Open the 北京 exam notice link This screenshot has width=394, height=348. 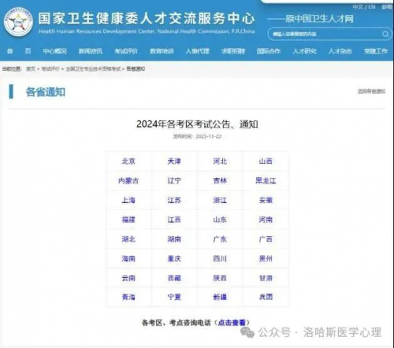128,161
